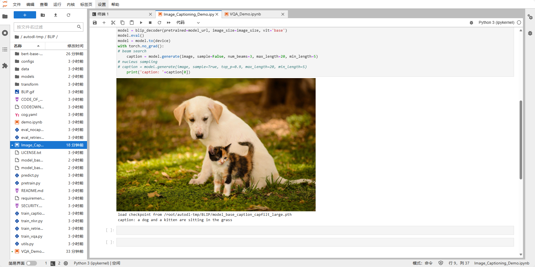Navigate to autodl-tmp in breadcrumb

tap(33, 37)
